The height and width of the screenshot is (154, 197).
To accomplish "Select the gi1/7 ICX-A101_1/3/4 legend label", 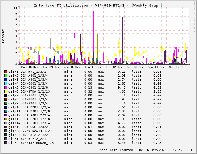I will pyautogui.click(x=28, y=95).
